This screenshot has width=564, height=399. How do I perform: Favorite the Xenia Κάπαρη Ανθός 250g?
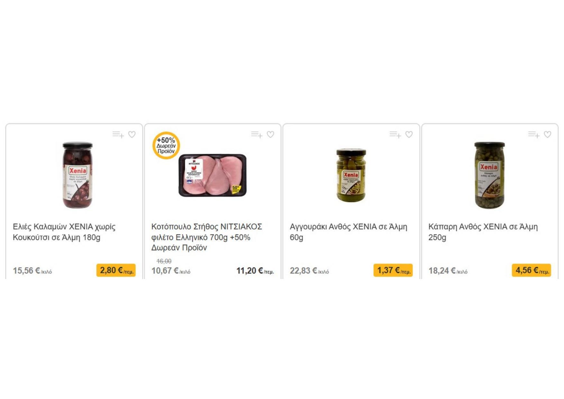548,135
